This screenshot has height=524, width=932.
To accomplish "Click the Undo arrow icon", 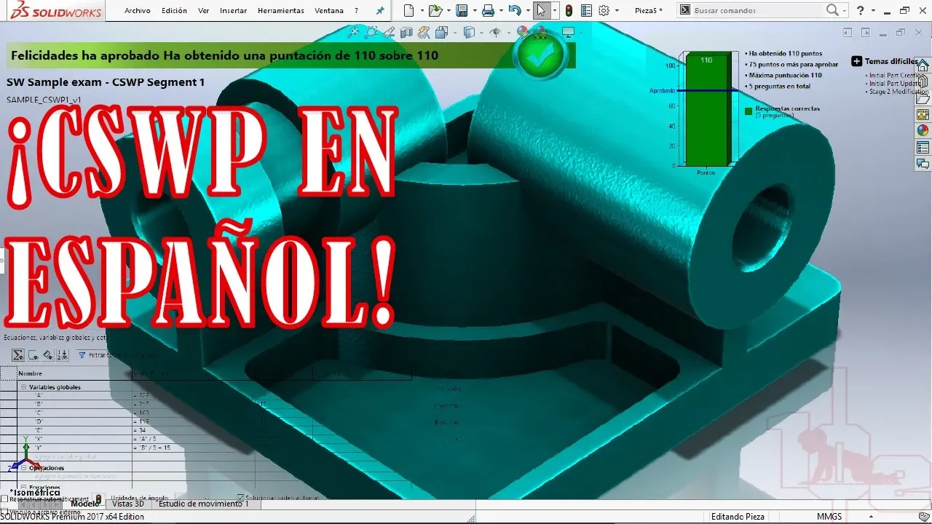I will (x=515, y=10).
